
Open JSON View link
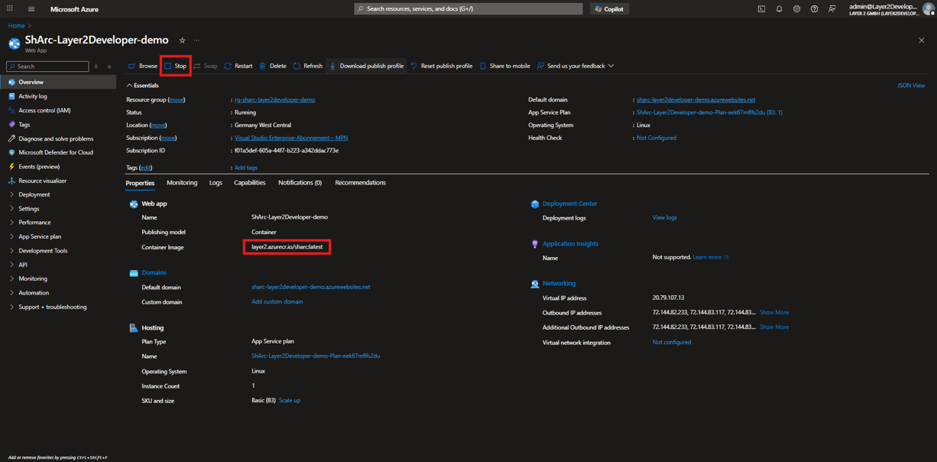click(x=910, y=86)
